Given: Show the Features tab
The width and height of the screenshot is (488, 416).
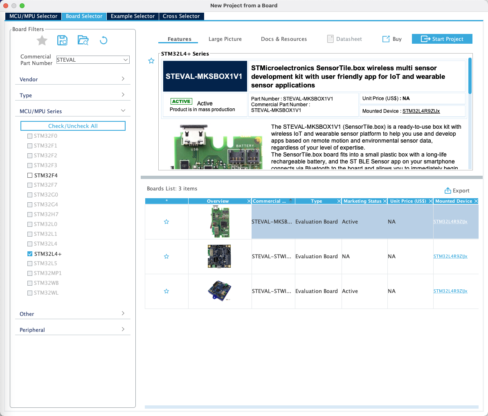Looking at the screenshot, I should [x=179, y=39].
